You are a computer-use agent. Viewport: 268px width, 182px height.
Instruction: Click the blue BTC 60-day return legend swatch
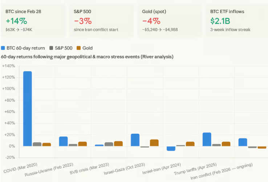click(x=3, y=48)
